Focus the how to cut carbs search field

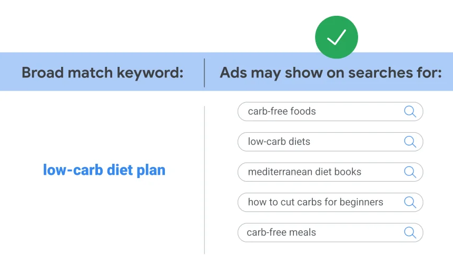click(x=330, y=202)
